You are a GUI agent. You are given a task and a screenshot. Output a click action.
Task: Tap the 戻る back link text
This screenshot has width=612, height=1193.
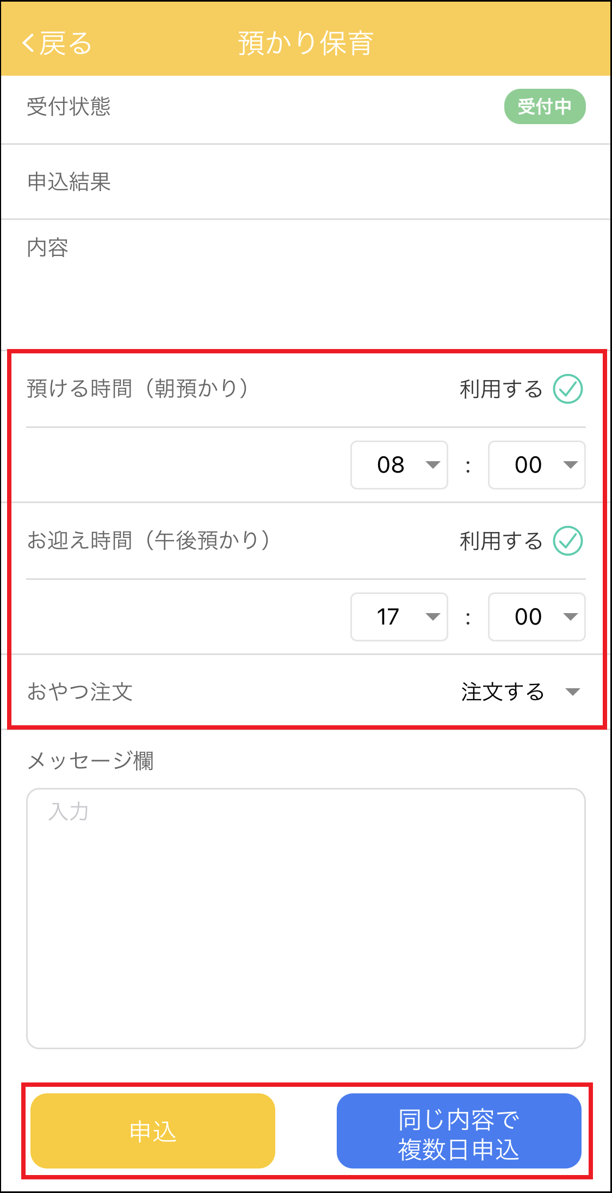(66, 44)
